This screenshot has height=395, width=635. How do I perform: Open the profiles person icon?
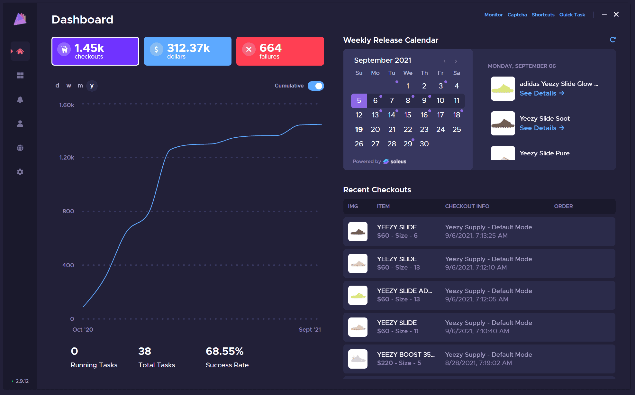(x=20, y=124)
